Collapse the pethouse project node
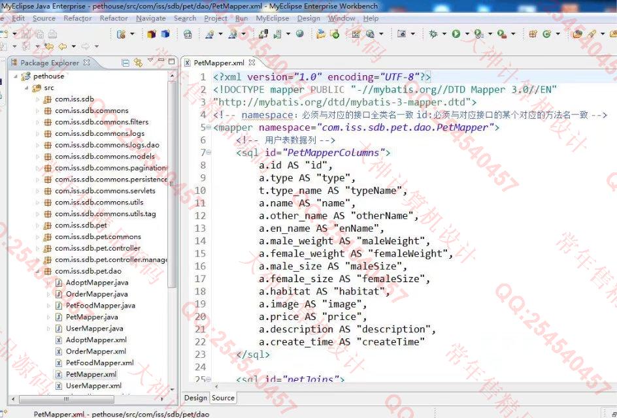 (15, 76)
